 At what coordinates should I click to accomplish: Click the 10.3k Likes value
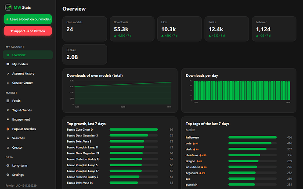[x=169, y=29]
